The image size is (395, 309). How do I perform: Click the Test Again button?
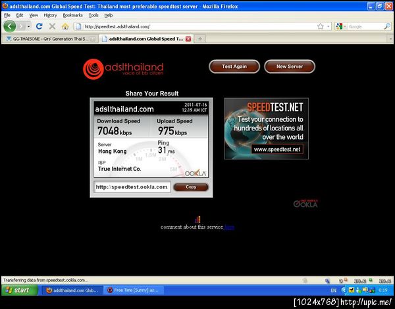(x=234, y=67)
